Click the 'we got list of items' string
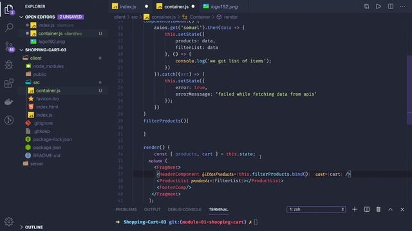The height and width of the screenshot is (231, 412). [x=236, y=61]
